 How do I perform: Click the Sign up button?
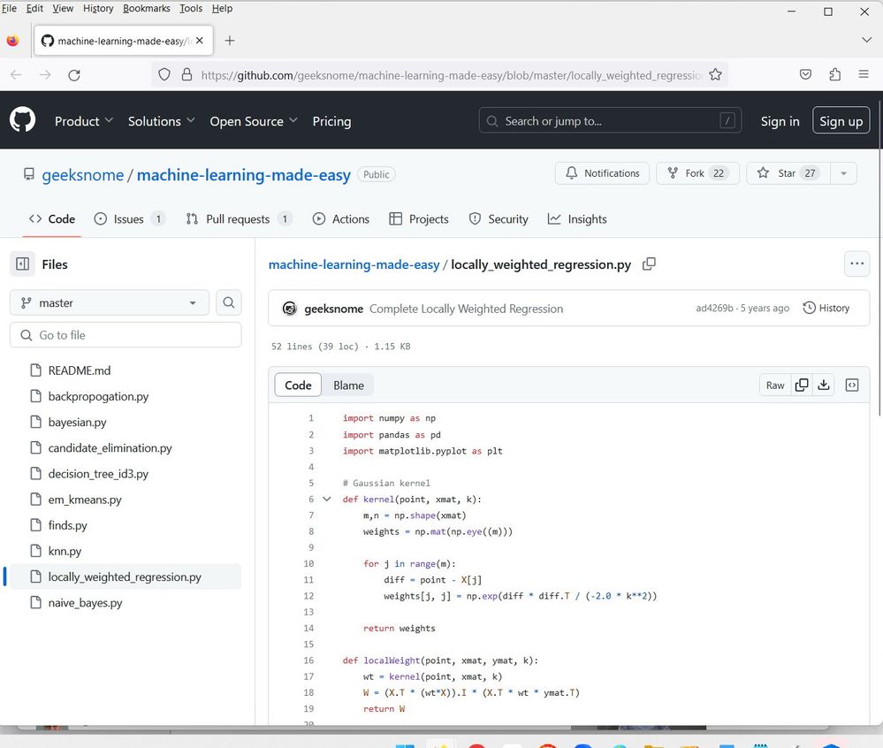click(841, 120)
